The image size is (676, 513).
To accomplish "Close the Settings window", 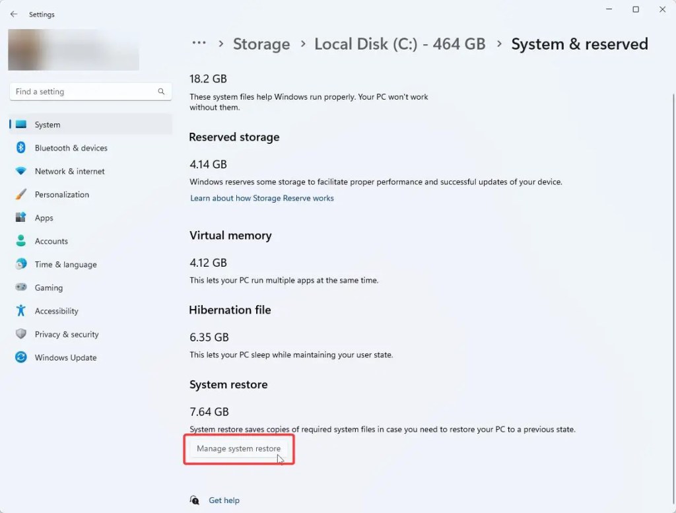I will pos(663,9).
